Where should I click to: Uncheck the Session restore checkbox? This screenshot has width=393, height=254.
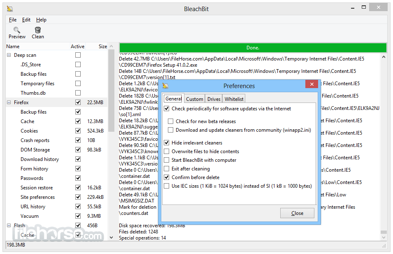coord(78,188)
